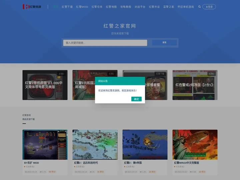Click the 红警WIN10中文完整版 title link
This screenshot has width=240, height=180.
click(x=187, y=163)
